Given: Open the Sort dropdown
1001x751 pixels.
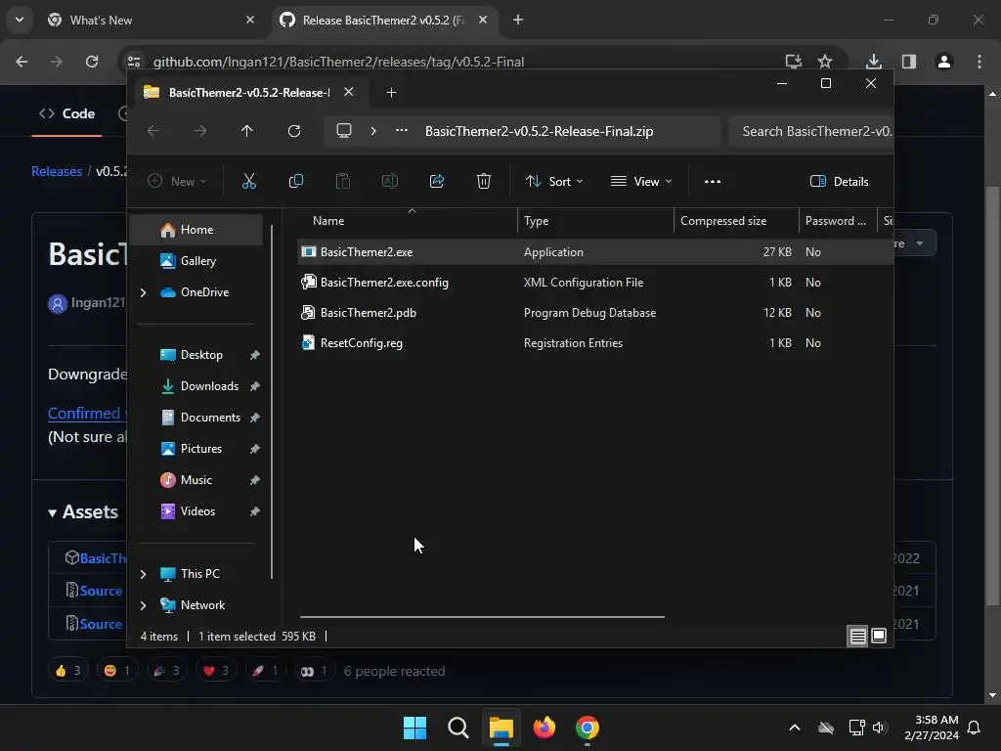Looking at the screenshot, I should point(553,181).
